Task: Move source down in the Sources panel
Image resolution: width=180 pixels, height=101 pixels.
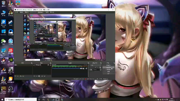Action: 44,76
